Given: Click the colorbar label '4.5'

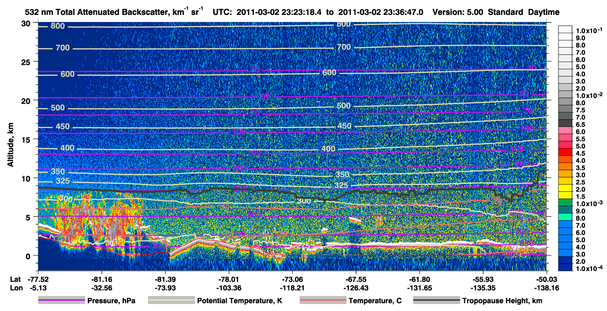Looking at the screenshot, I should [580, 153].
